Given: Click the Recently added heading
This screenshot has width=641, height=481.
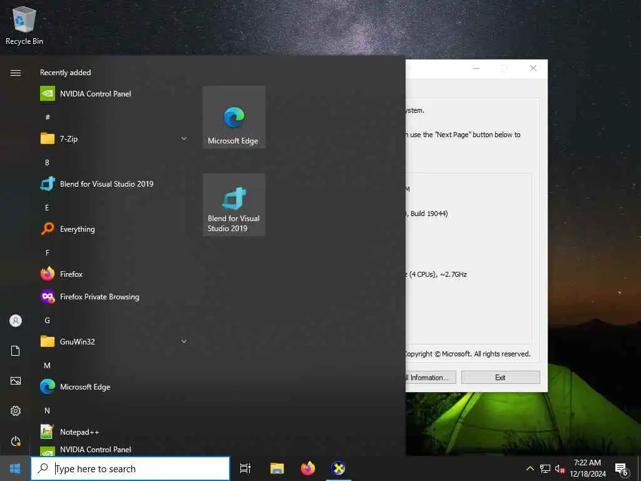Looking at the screenshot, I should [65, 73].
